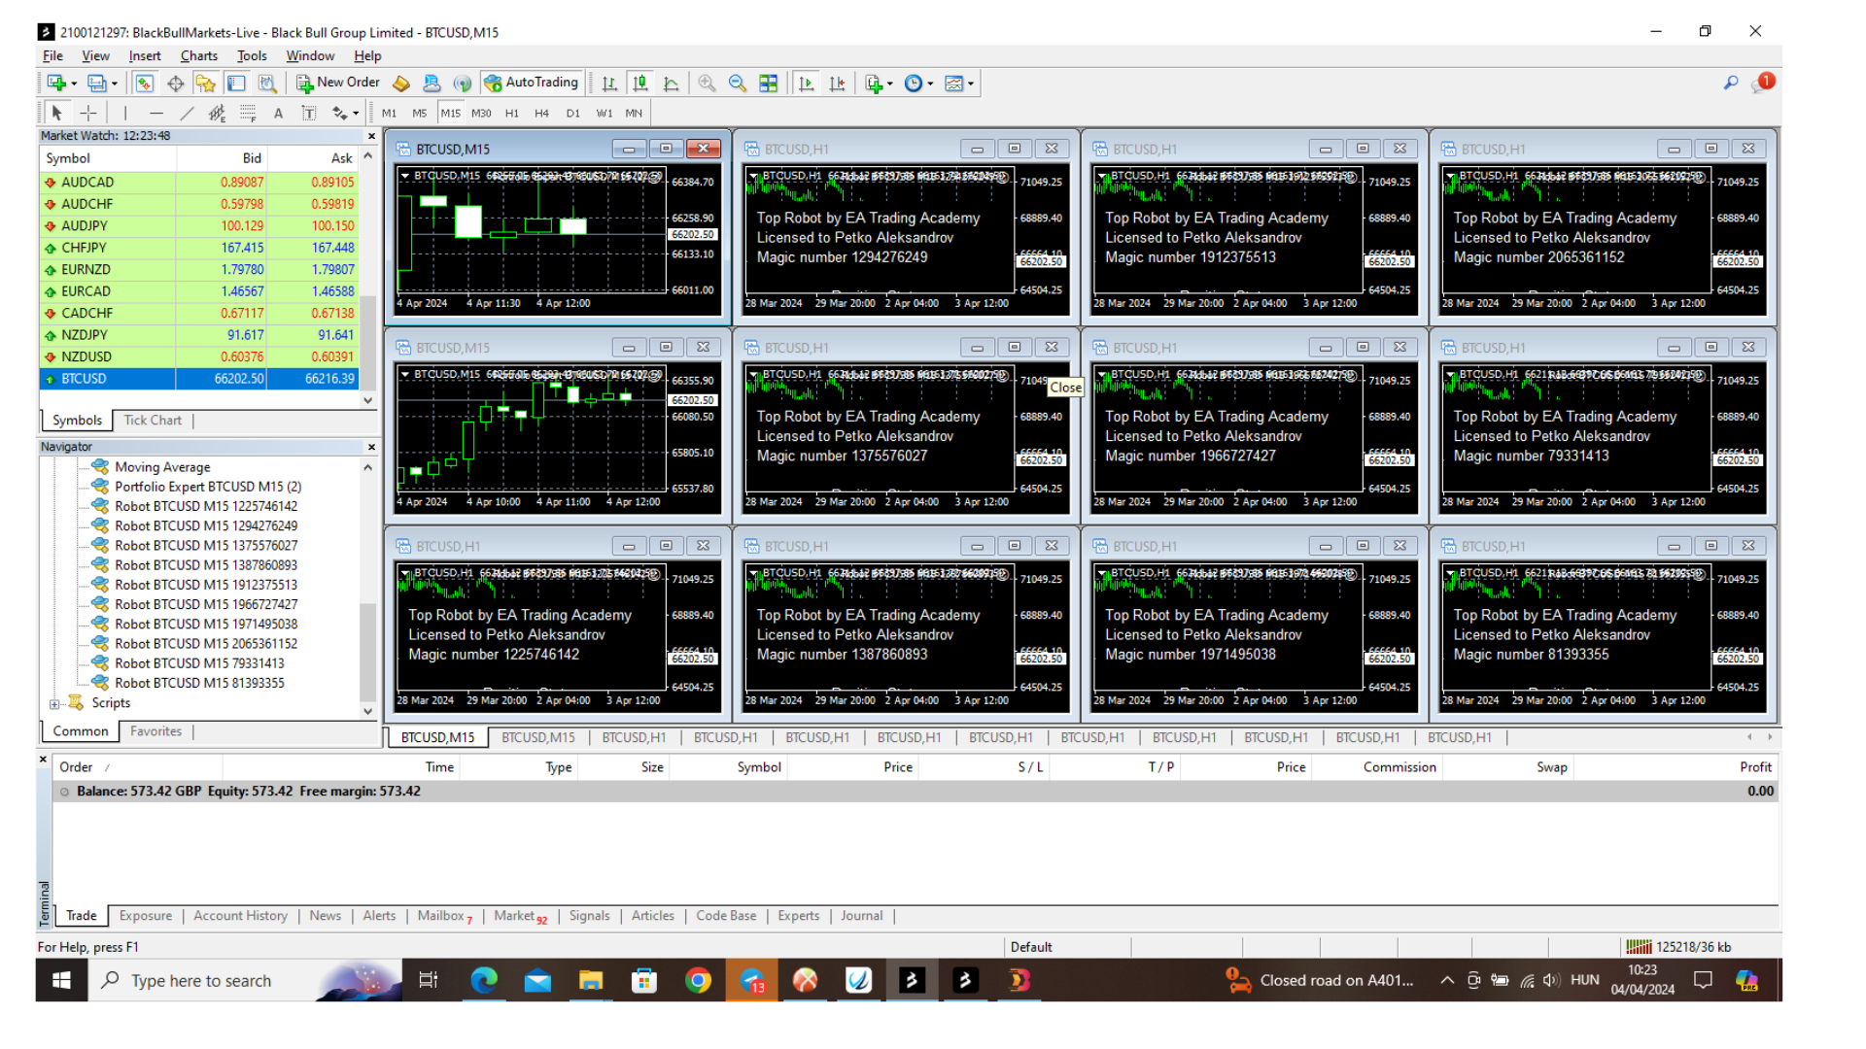Click the MQL5 community cloud icon
This screenshot has height=1049, width=1866.
pyautogui.click(x=432, y=84)
